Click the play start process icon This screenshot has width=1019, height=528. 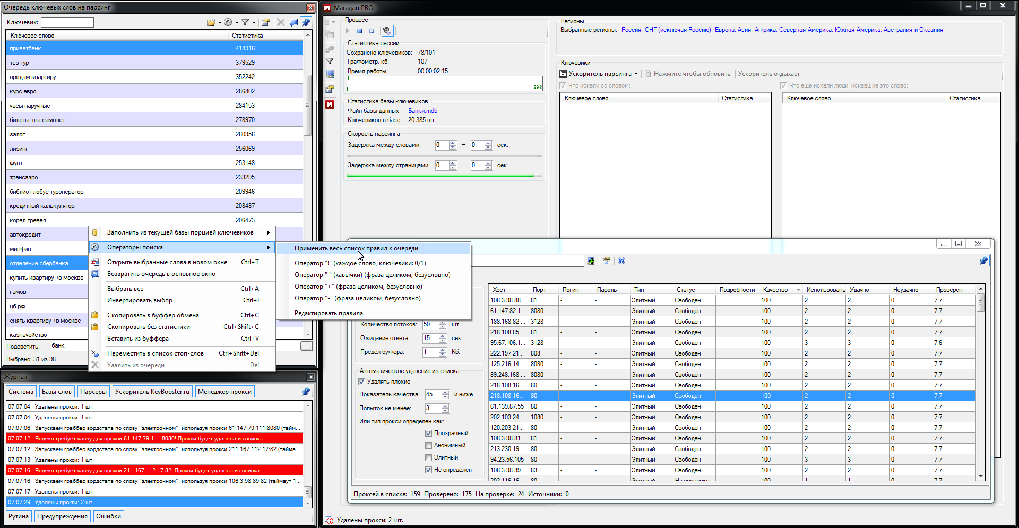click(348, 31)
